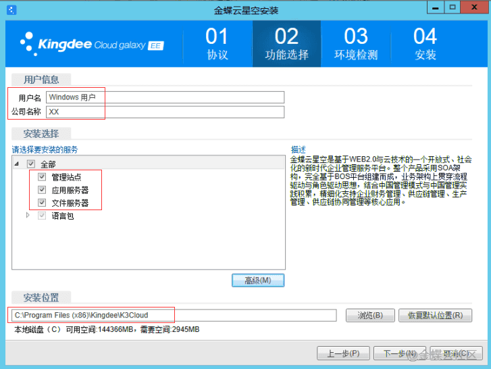The width and height of the screenshot is (491, 369).
Task: Focus the 用户名 input field
Action: tap(165, 97)
